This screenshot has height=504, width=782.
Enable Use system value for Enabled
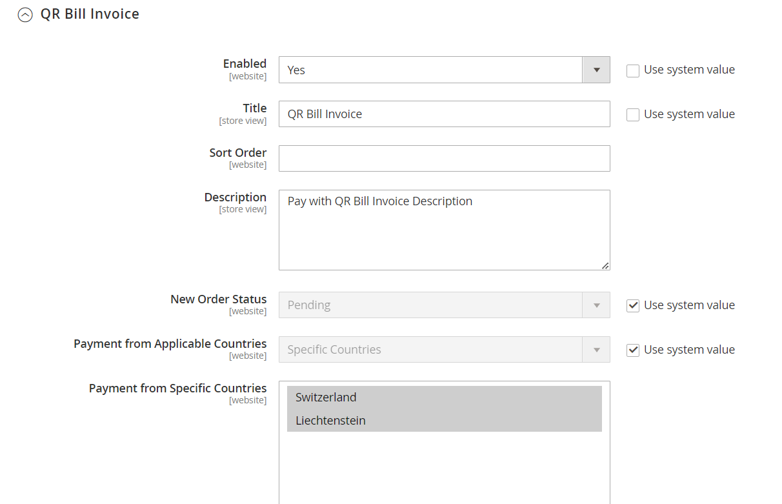[x=633, y=70]
